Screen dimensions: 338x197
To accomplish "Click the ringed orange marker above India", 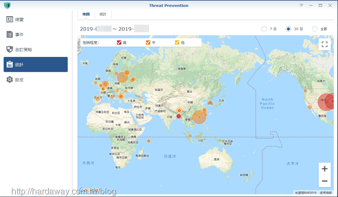I will (179, 111).
